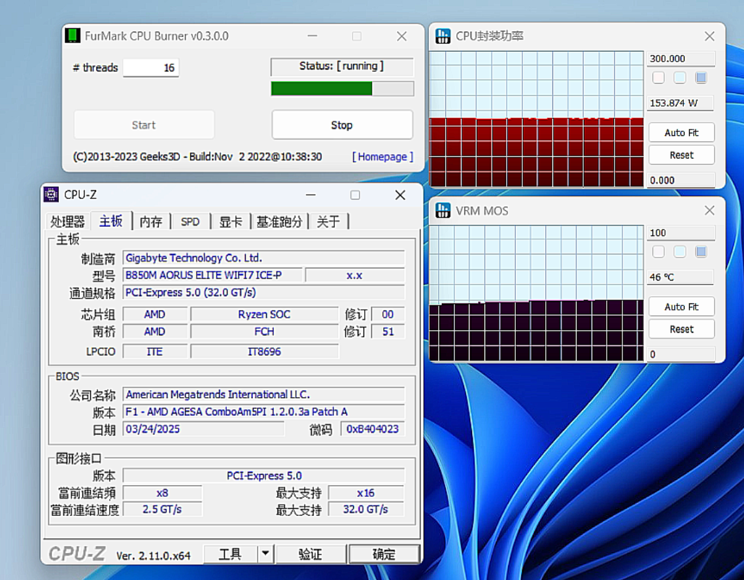Click the FurMark green progress bar
Screen dimensions: 744x580
(342, 88)
